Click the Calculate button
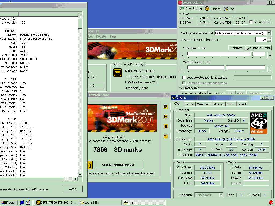The width and height of the screenshot is (275, 206). pyautogui.click(x=237, y=48)
